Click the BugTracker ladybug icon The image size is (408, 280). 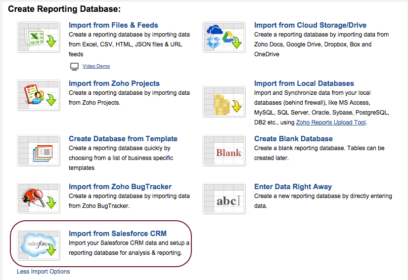(x=38, y=198)
